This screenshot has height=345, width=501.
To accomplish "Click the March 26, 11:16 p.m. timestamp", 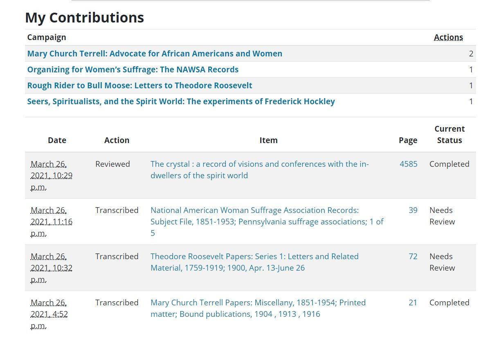I will pyautogui.click(x=51, y=222).
